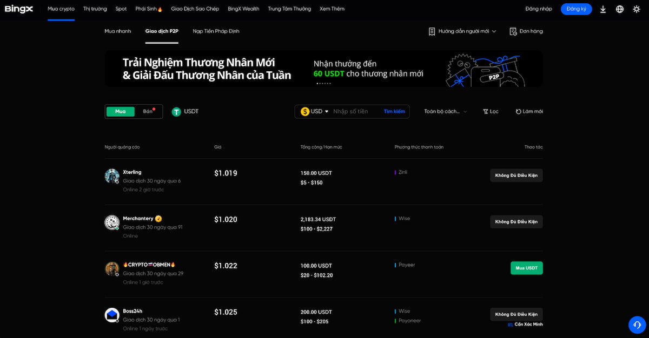
Task: Click the 2,183.34 USDT amount
Action: [318, 220]
